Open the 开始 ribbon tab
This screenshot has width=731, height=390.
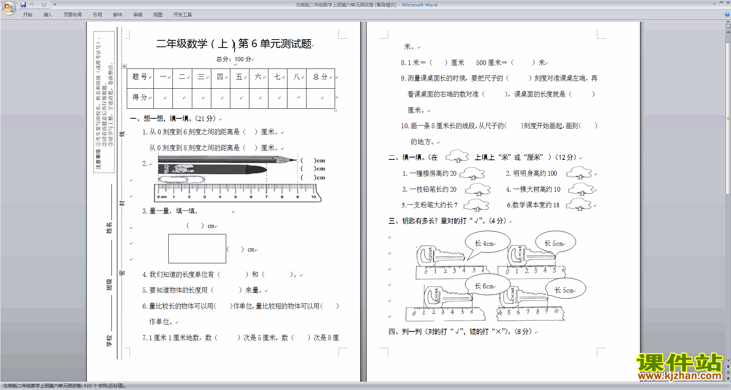tap(27, 15)
